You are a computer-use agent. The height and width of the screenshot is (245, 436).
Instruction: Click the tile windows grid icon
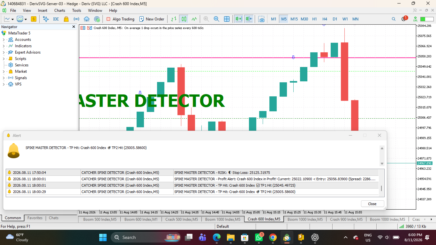[x=227, y=19]
